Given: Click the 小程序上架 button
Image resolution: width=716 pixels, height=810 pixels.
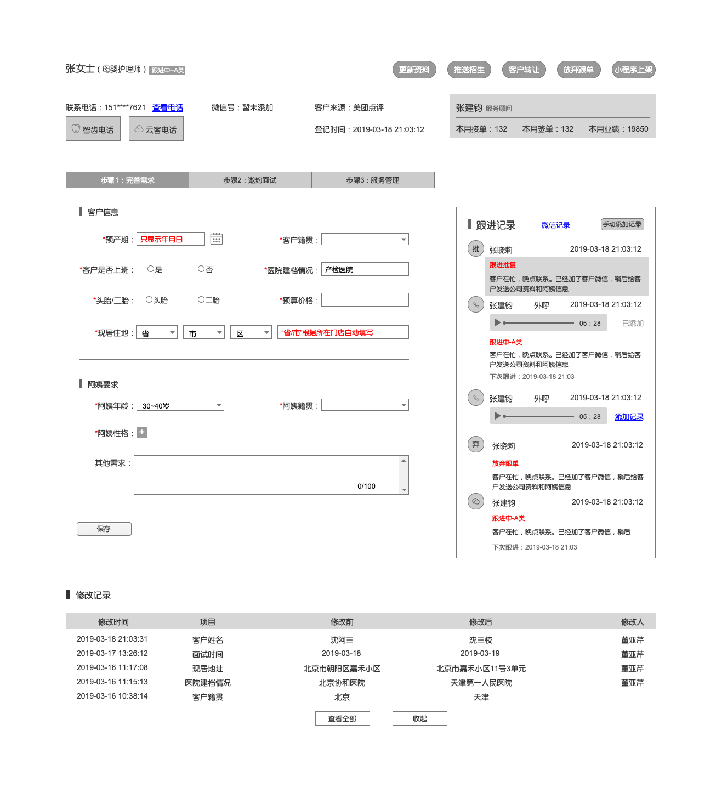Looking at the screenshot, I should pos(634,70).
